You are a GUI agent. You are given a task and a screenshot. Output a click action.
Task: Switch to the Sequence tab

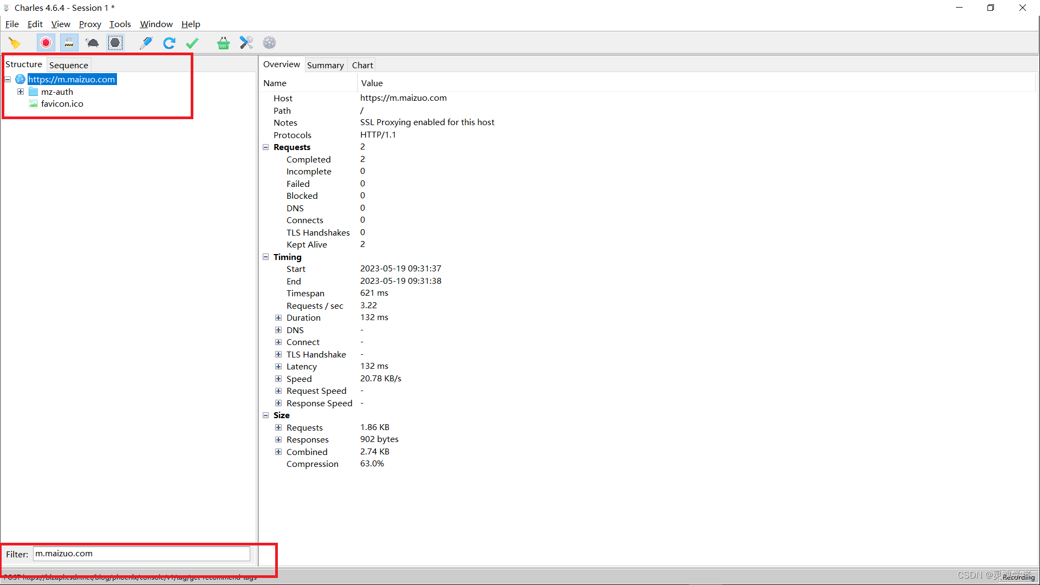(69, 65)
